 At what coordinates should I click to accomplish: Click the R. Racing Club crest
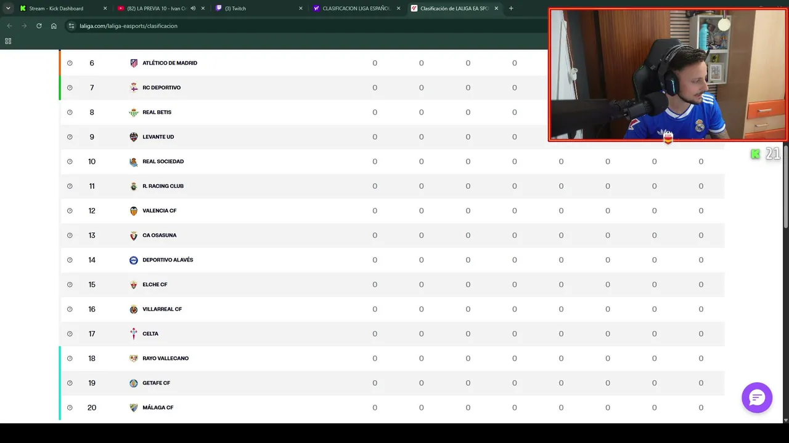134,186
